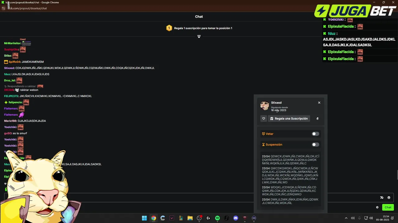Toggle the Vetar ban switch

coord(315,134)
